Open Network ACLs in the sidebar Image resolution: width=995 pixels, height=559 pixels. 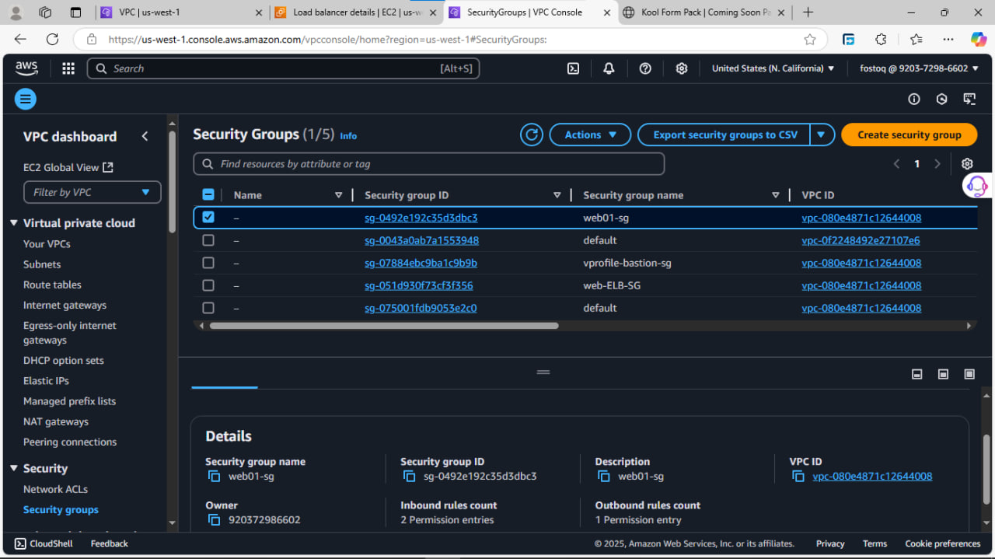[55, 489]
